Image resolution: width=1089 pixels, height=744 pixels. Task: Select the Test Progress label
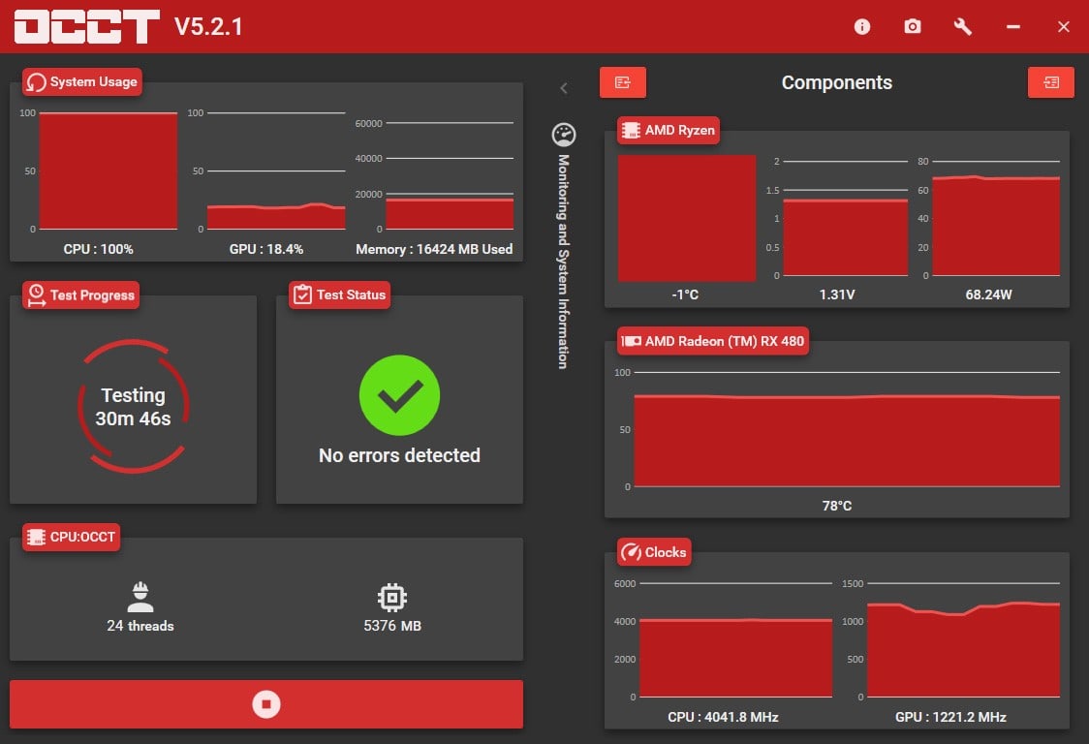coord(82,295)
